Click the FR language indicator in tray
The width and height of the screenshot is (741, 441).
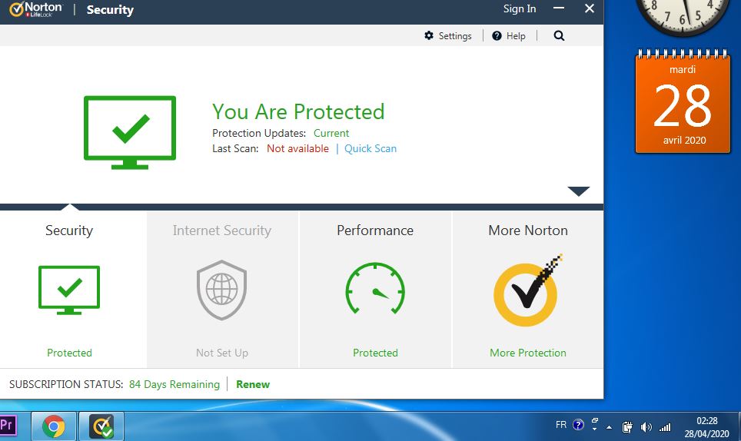[x=561, y=425]
